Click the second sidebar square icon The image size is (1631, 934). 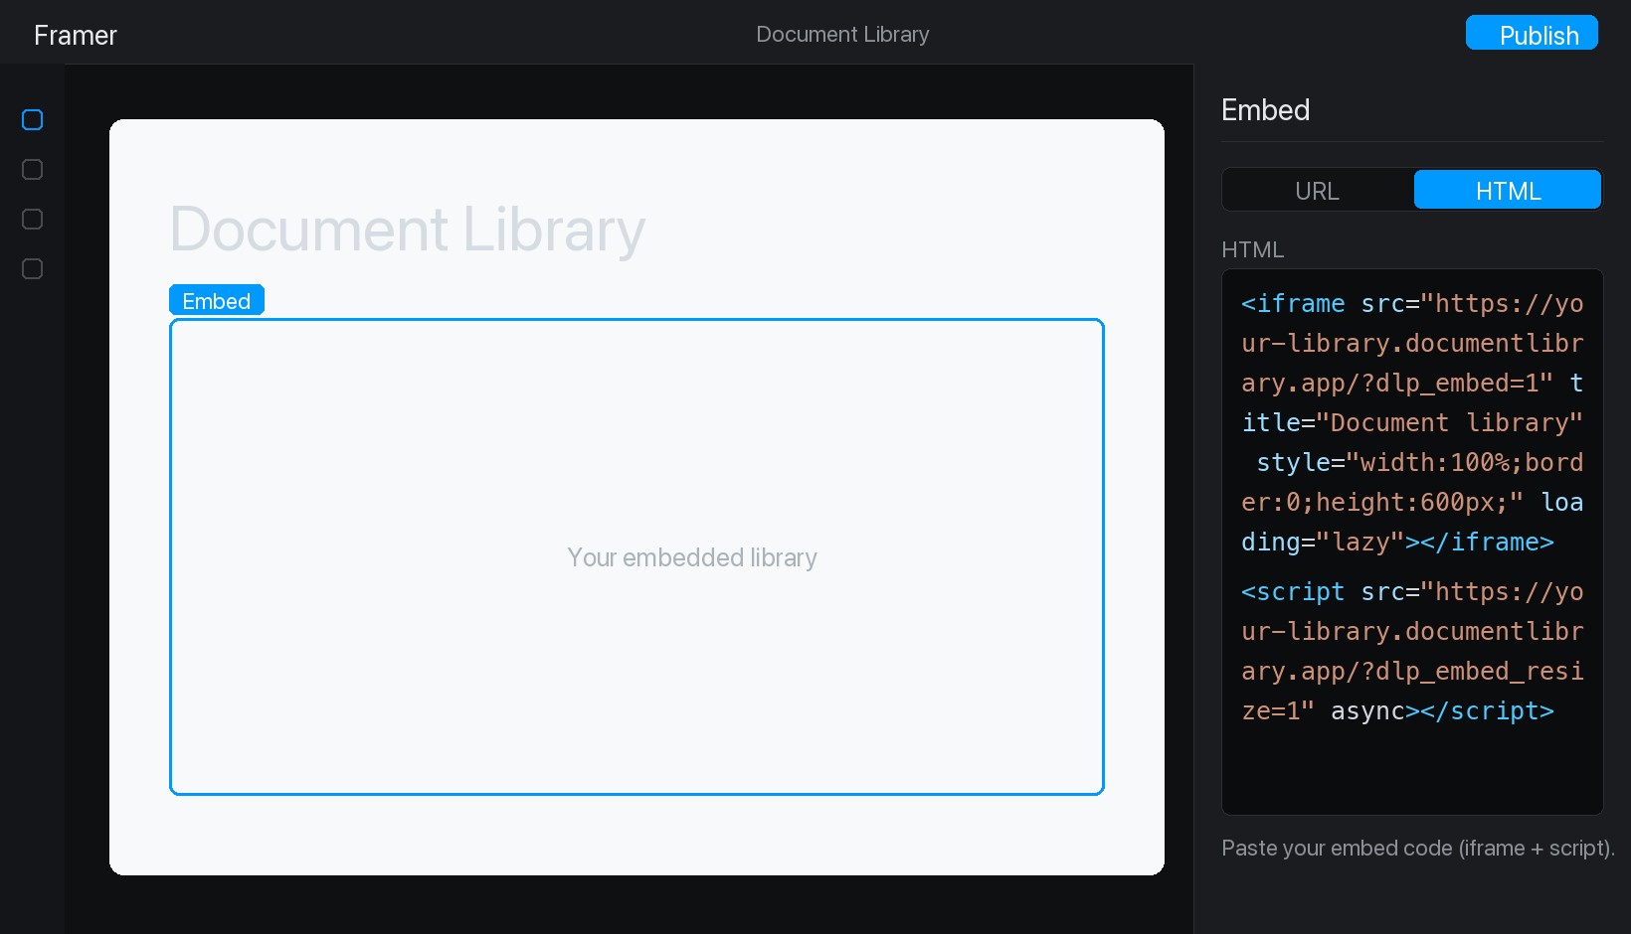[x=32, y=170]
